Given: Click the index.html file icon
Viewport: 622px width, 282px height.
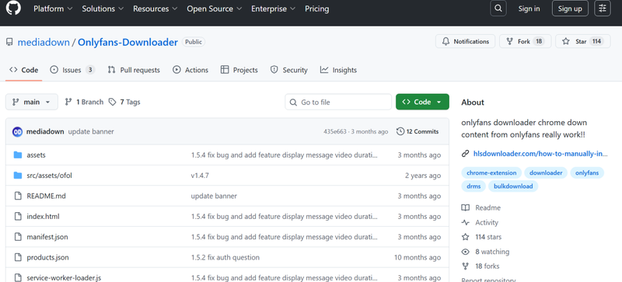Looking at the screenshot, I should point(17,217).
